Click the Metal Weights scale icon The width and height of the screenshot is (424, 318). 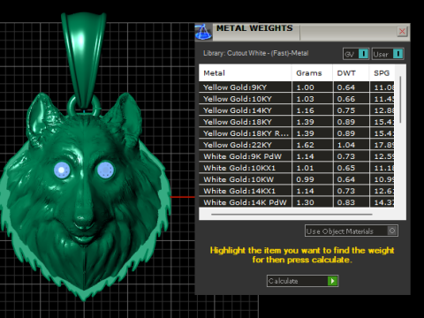click(x=203, y=32)
